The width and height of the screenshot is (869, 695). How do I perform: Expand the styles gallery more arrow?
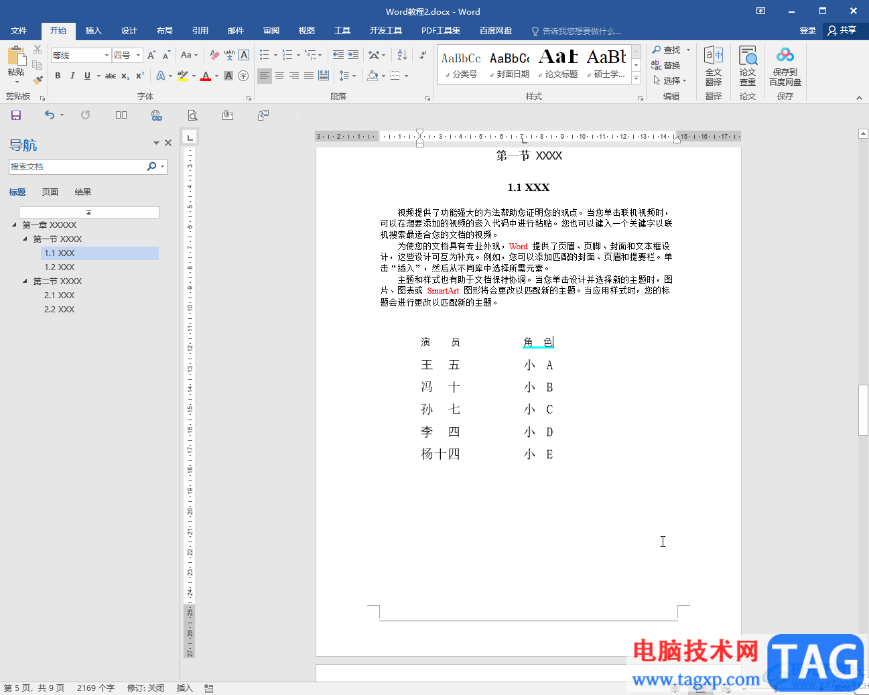[637, 79]
